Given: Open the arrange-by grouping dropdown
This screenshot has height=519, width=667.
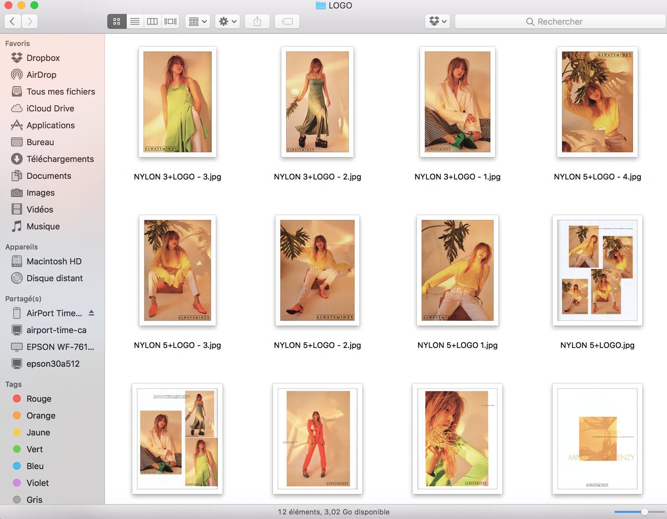Looking at the screenshot, I should click(197, 22).
